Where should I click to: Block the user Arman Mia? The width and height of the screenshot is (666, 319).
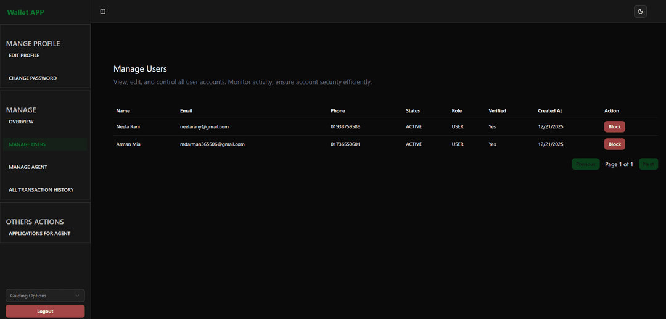point(614,144)
